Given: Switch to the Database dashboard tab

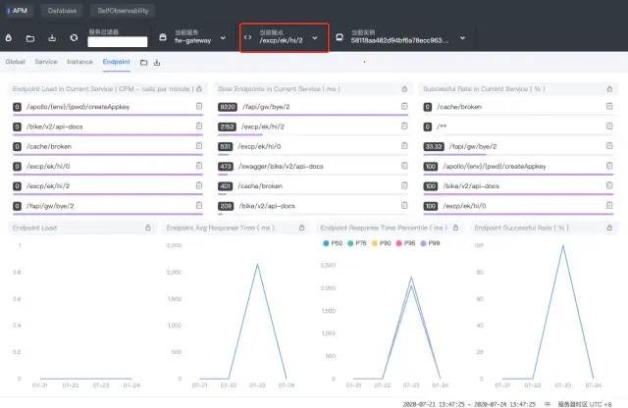Looking at the screenshot, I should (62, 11).
